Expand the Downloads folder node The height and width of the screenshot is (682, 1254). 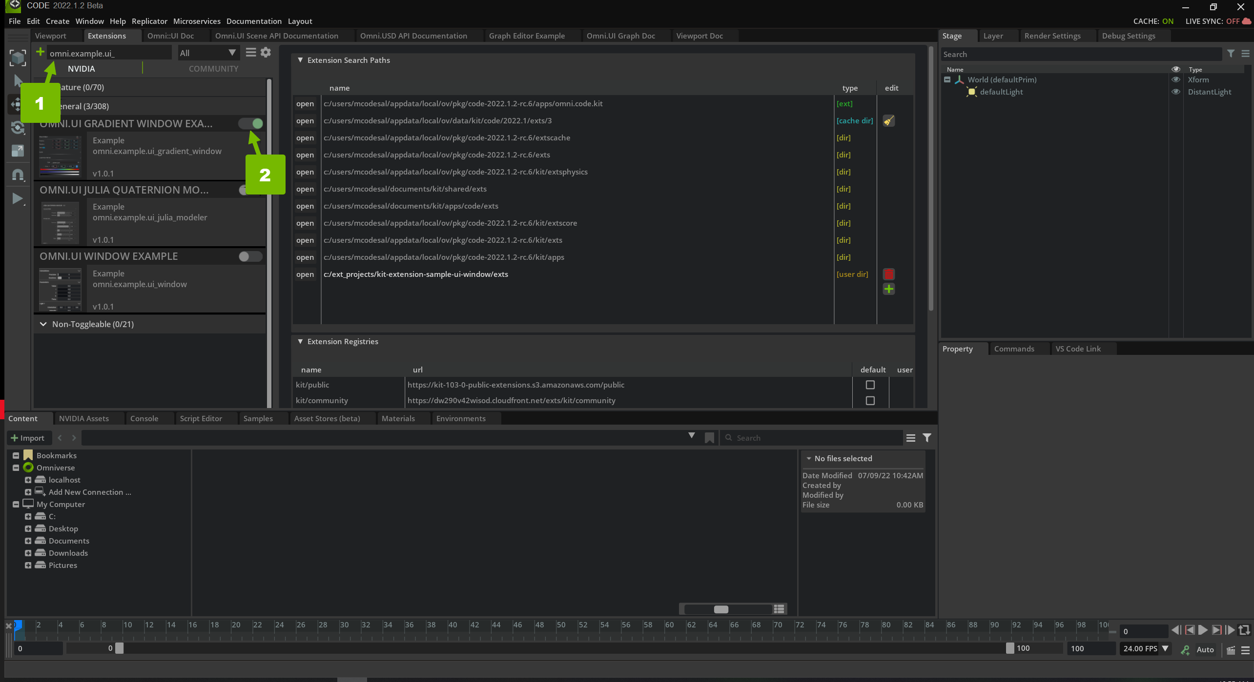pos(28,553)
